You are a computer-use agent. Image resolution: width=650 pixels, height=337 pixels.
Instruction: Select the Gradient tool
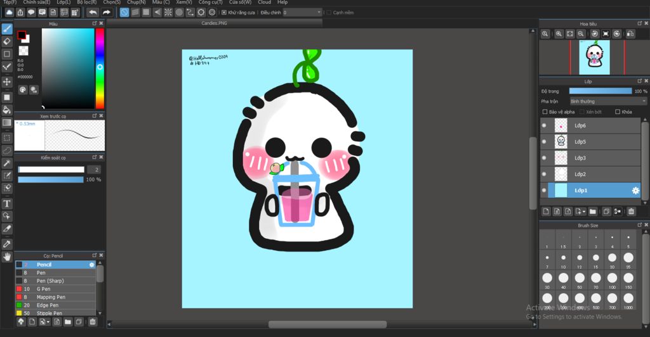[x=7, y=123]
